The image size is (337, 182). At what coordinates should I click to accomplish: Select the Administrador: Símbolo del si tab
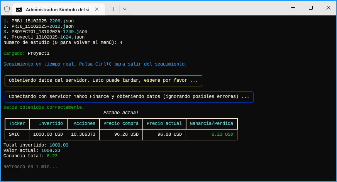(58, 9)
